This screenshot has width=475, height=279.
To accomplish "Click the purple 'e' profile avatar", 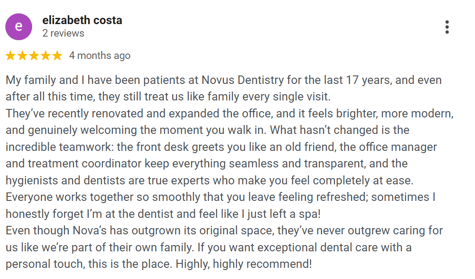I will pyautogui.click(x=19, y=27).
